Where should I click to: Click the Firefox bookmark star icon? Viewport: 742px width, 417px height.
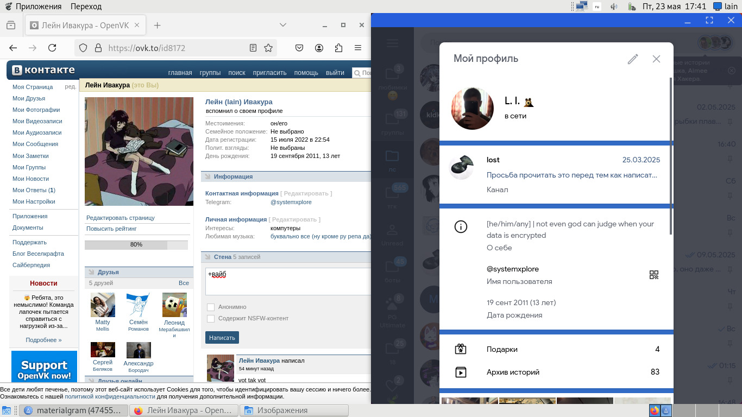(x=268, y=48)
